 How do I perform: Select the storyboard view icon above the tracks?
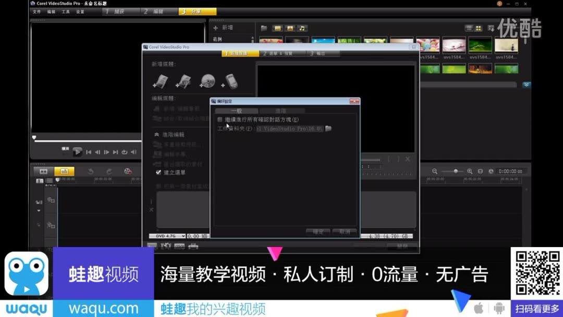pyautogui.click(x=43, y=171)
